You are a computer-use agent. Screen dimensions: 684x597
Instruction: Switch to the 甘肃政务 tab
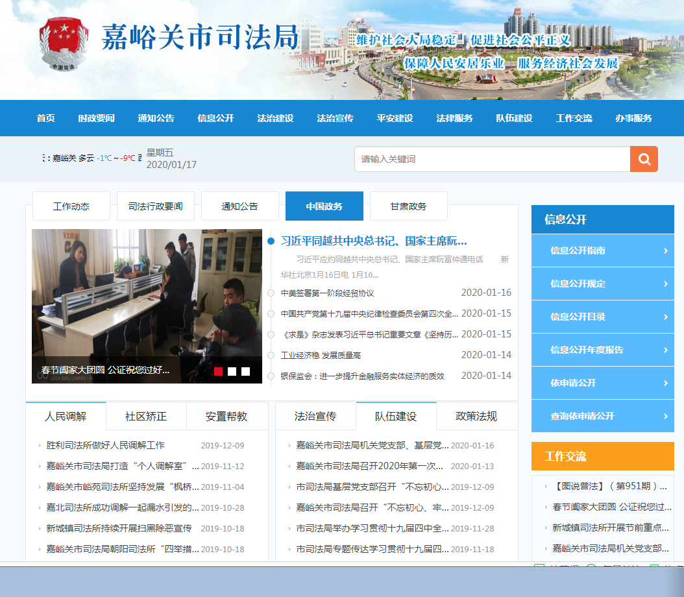(408, 206)
